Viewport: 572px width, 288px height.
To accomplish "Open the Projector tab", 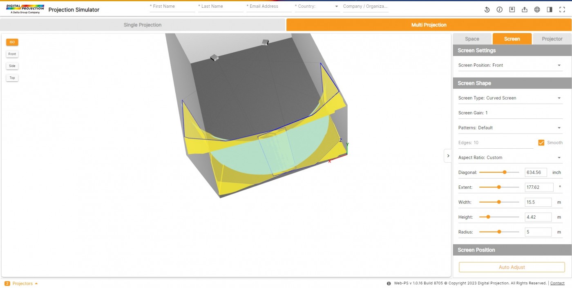I will coord(552,39).
